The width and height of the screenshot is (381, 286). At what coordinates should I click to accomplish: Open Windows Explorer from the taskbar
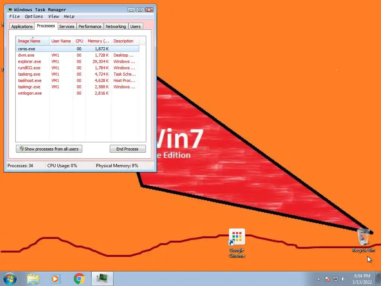coord(33,279)
